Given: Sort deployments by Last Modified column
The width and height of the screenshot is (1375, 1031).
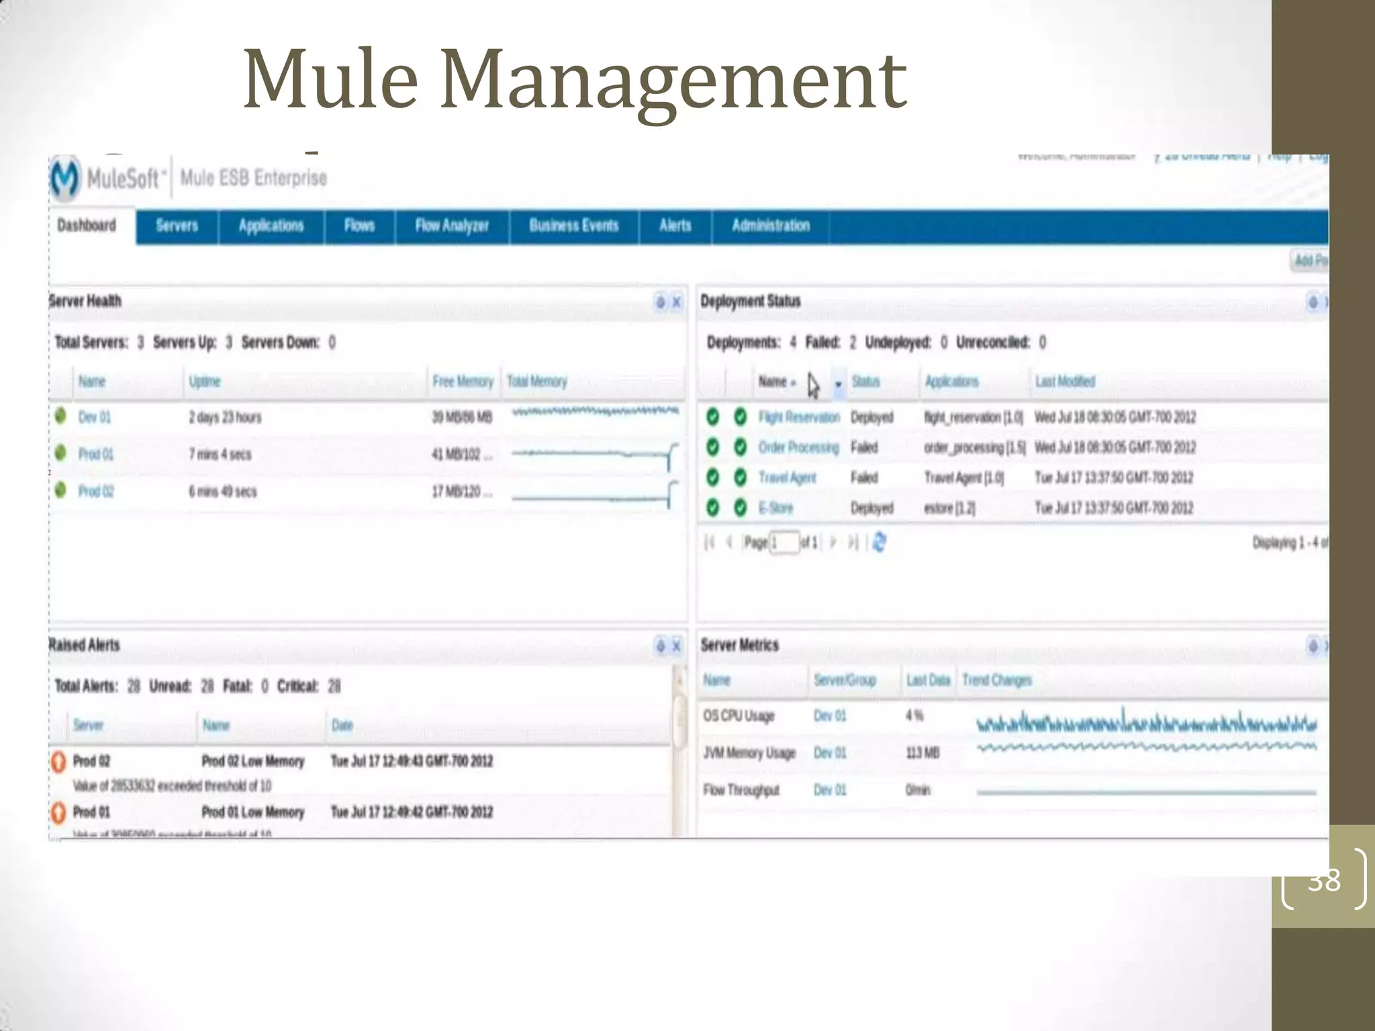Looking at the screenshot, I should pyautogui.click(x=1065, y=382).
